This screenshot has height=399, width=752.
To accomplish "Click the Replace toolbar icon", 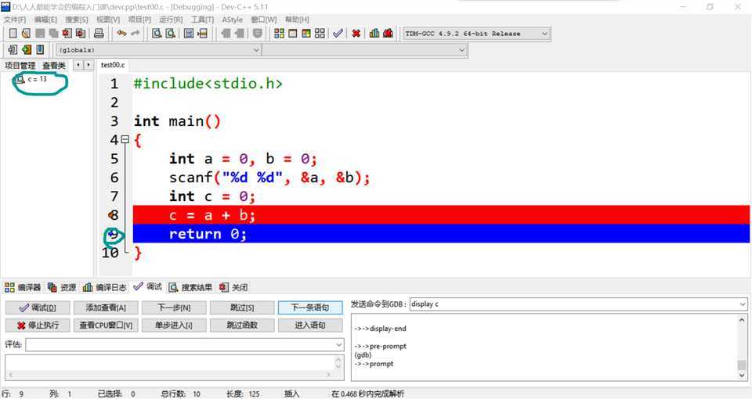I will point(170,33).
